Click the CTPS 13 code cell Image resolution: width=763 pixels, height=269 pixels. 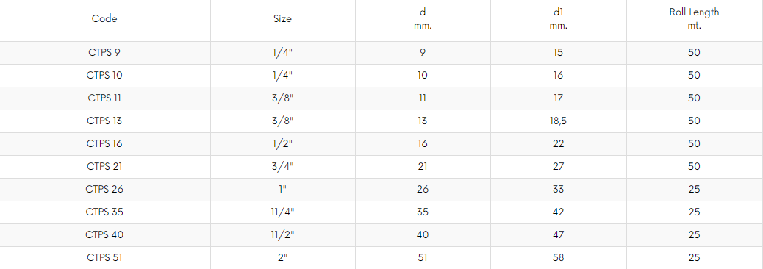tap(104, 121)
